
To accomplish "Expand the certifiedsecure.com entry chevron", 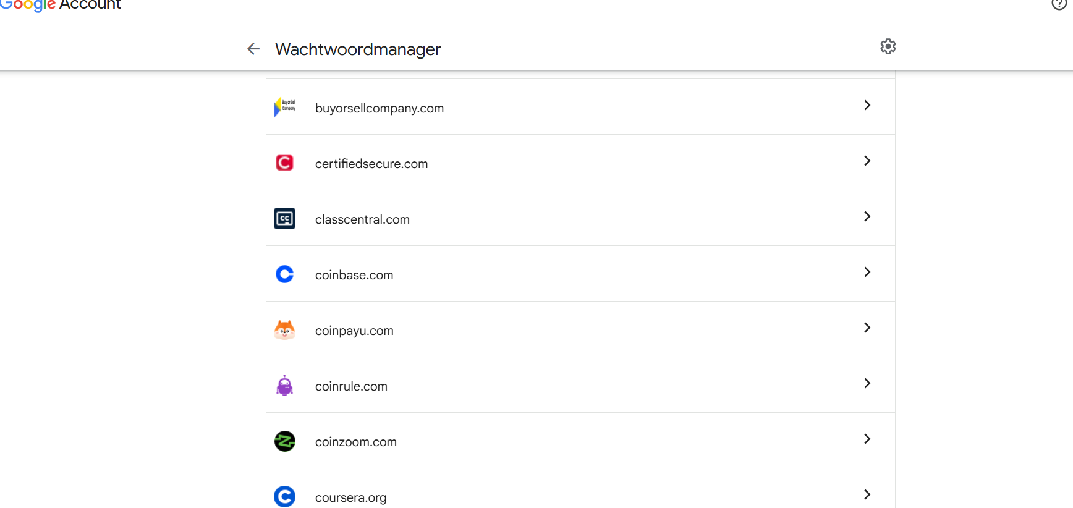I will tap(867, 161).
